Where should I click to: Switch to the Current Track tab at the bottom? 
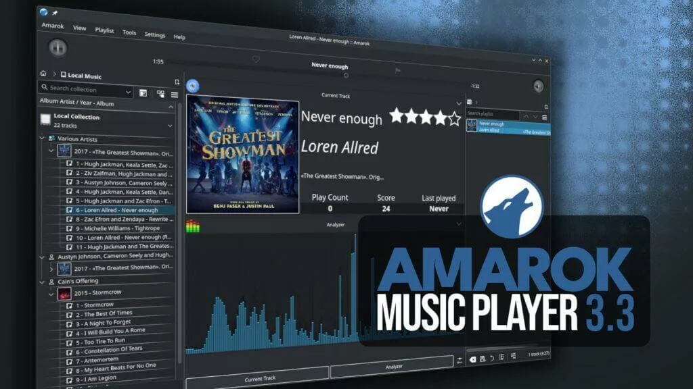[258, 378]
